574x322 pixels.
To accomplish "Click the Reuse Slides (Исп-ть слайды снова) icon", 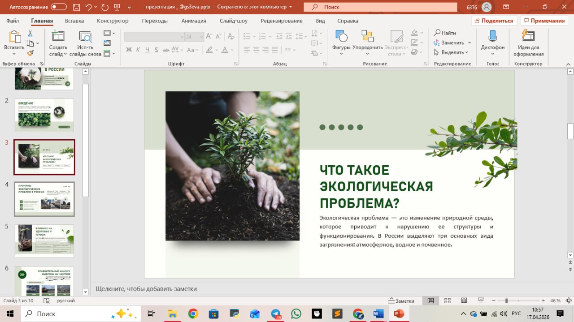I will tap(85, 37).
